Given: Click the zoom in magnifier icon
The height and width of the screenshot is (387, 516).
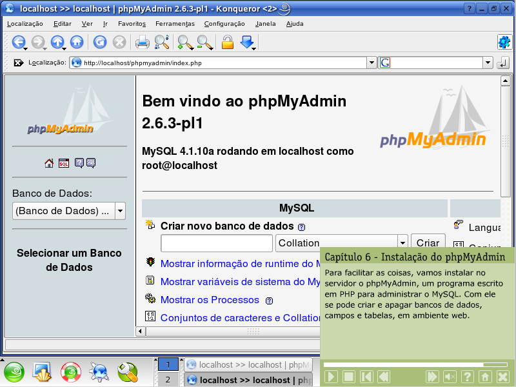Looking at the screenshot, I should [x=184, y=43].
